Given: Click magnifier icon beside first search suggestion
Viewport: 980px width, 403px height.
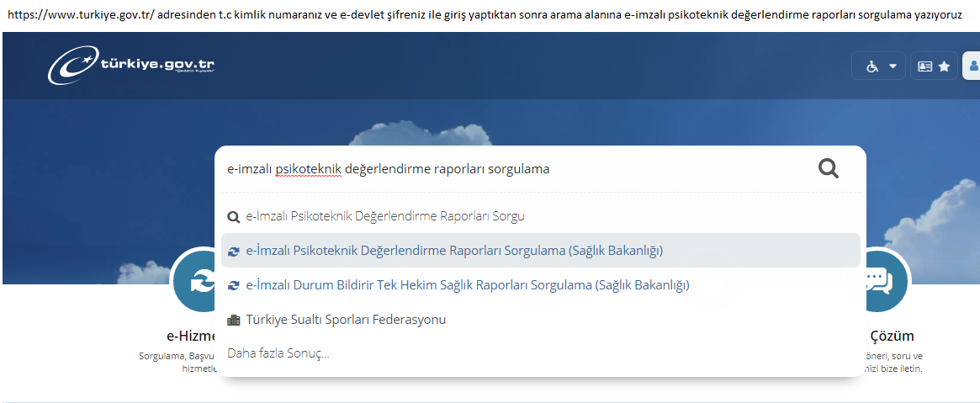Looking at the screenshot, I should click(x=234, y=217).
